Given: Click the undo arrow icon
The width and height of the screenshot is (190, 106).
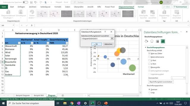Looking at the screenshot, I should [x=35, y=2].
